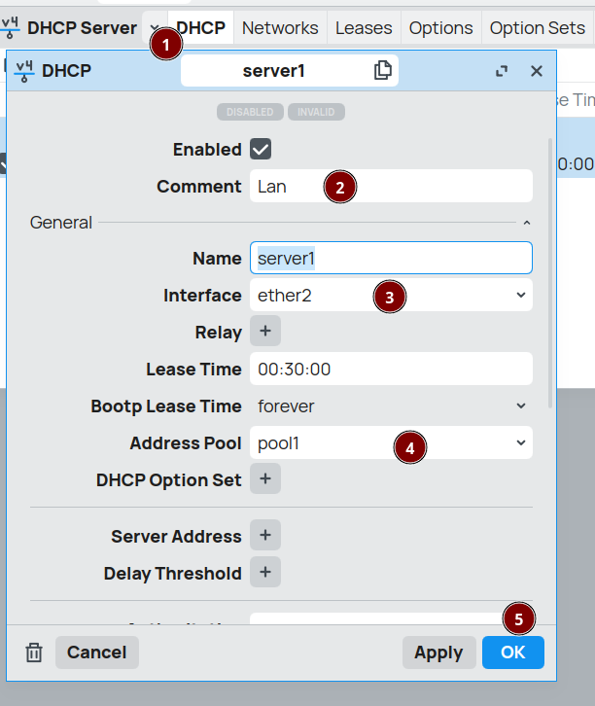Open the Option Sets tab
The height and width of the screenshot is (706, 595).
[x=538, y=28]
